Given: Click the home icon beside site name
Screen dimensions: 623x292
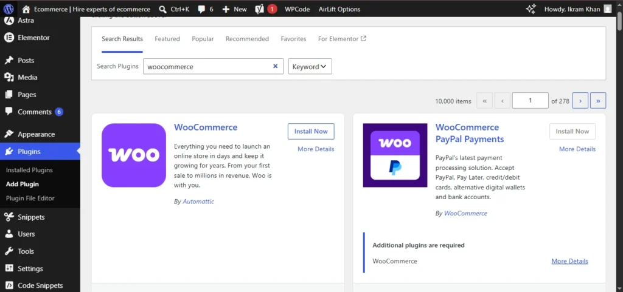Looking at the screenshot, I should point(26,9).
